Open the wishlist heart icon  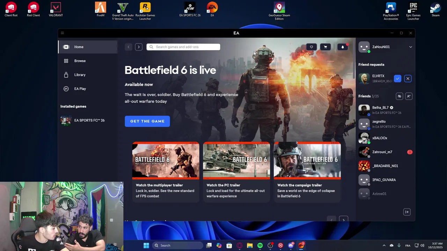pyautogui.click(x=312, y=47)
